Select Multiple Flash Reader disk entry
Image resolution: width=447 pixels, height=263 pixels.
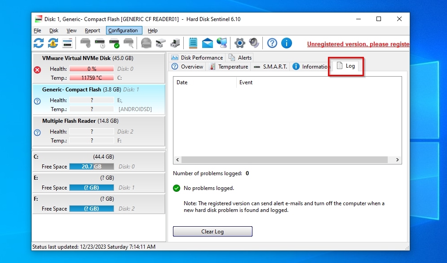99,131
